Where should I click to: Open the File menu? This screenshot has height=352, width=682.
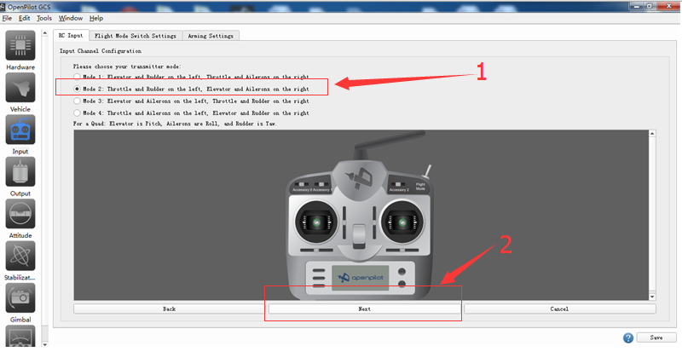click(x=7, y=18)
